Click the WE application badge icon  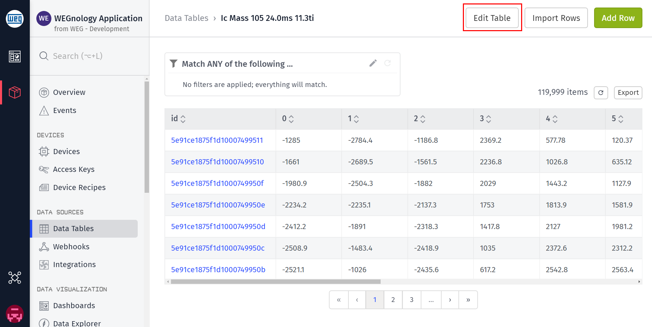point(44,18)
